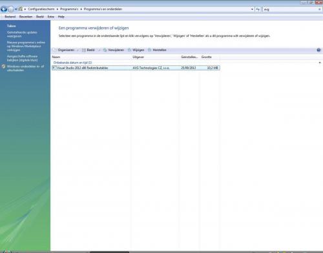Open recent pages dropdown beside Forward arrow
Image resolution: width=323 pixels, height=253 pixels.
coord(16,9)
